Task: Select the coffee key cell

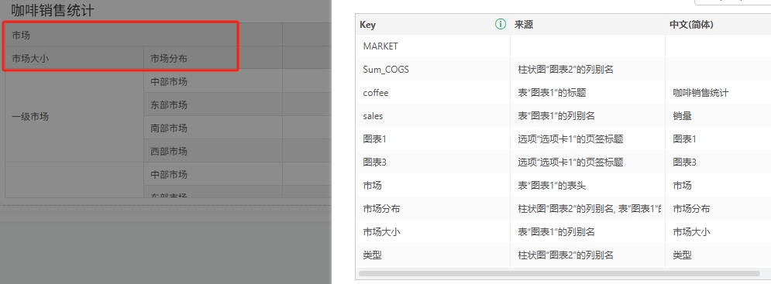Action: tap(433, 92)
